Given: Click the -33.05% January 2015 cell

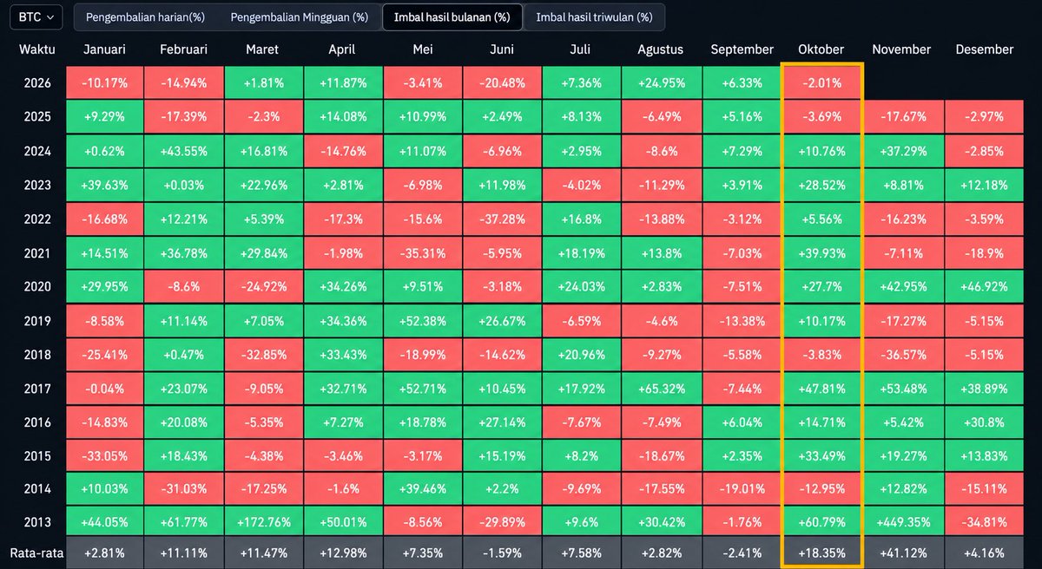Looking at the screenshot, I should pos(104,455).
